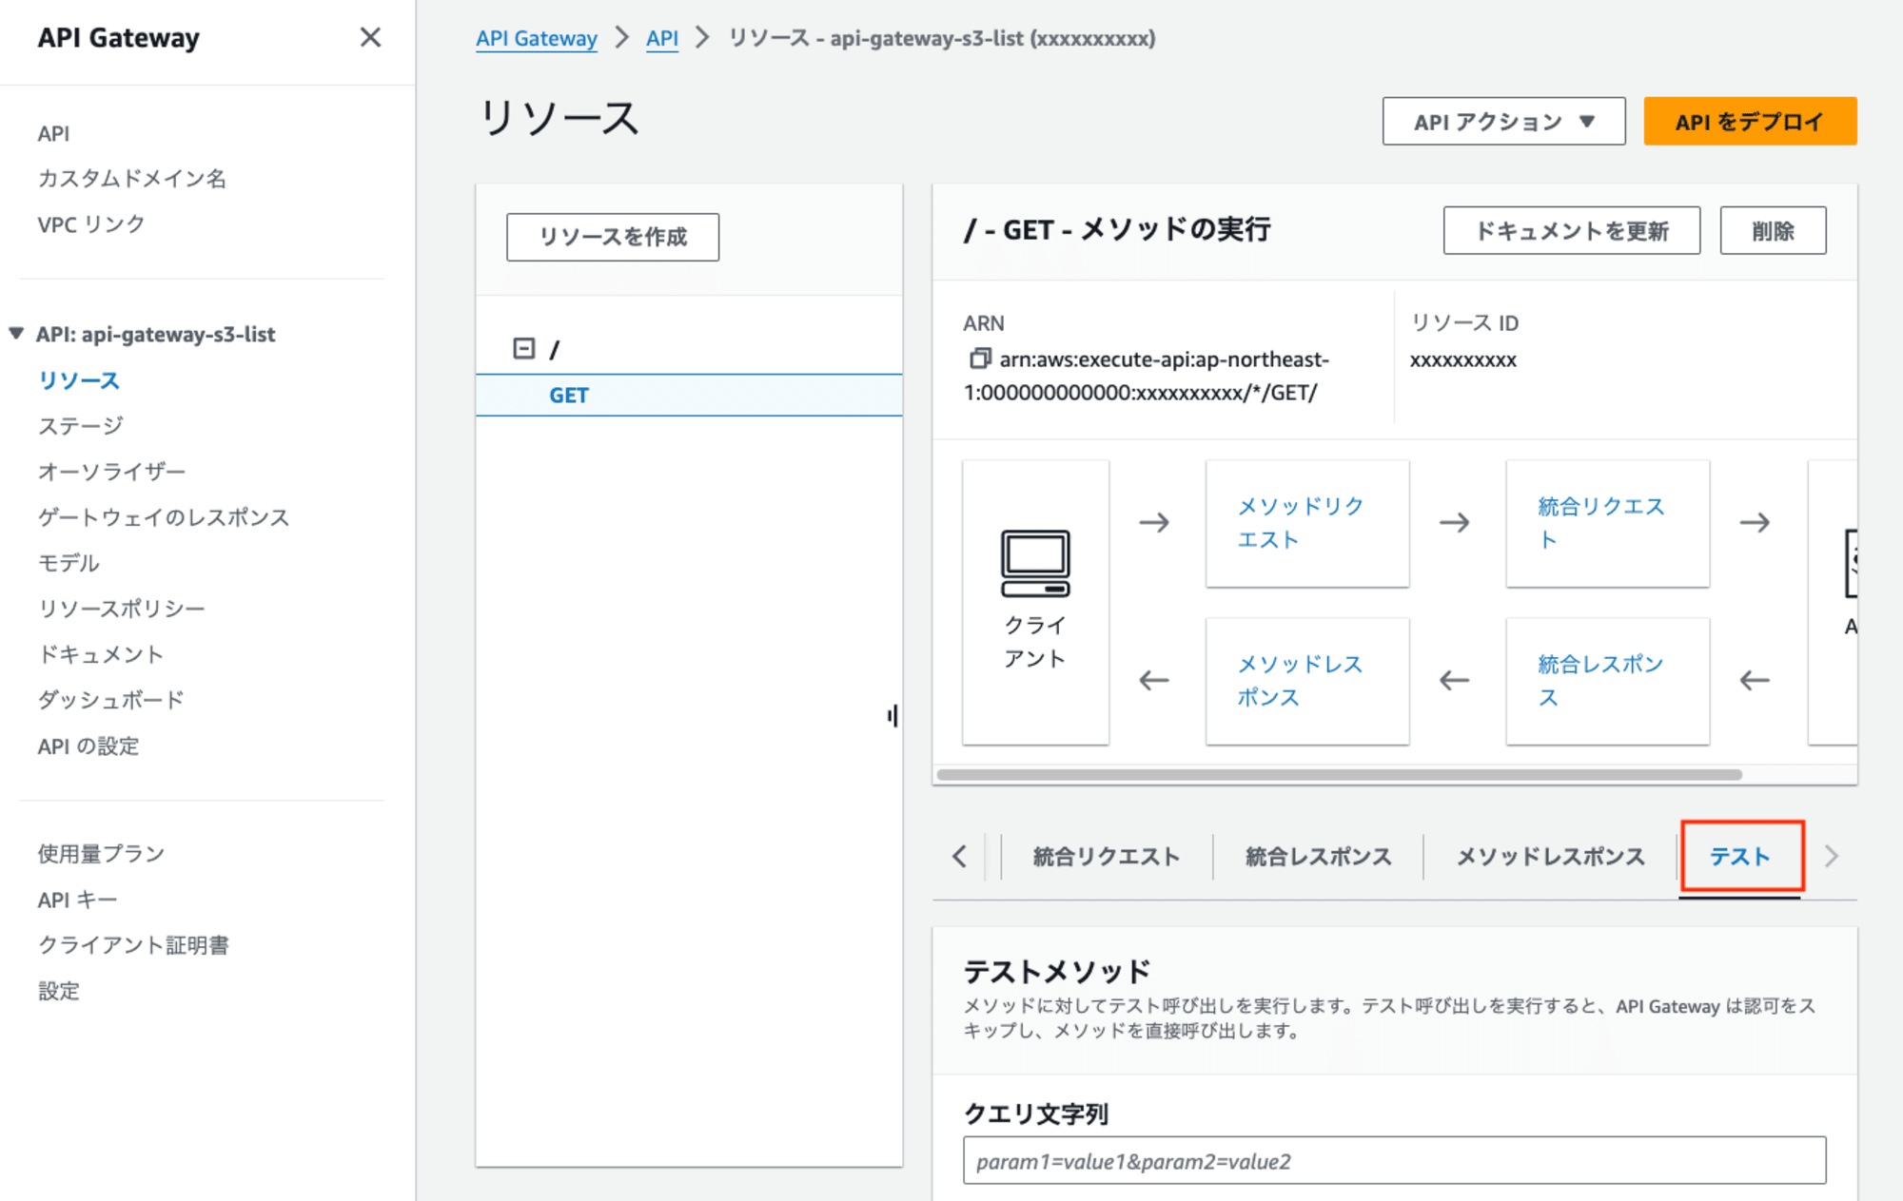Open API の設定 in the sidebar
Screen dimensions: 1903x1201
point(88,746)
